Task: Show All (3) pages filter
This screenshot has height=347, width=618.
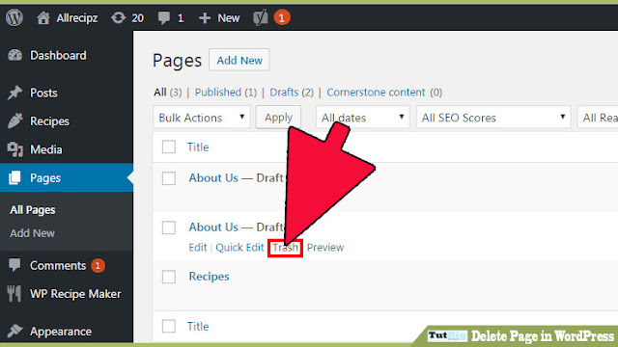Action: (x=168, y=93)
